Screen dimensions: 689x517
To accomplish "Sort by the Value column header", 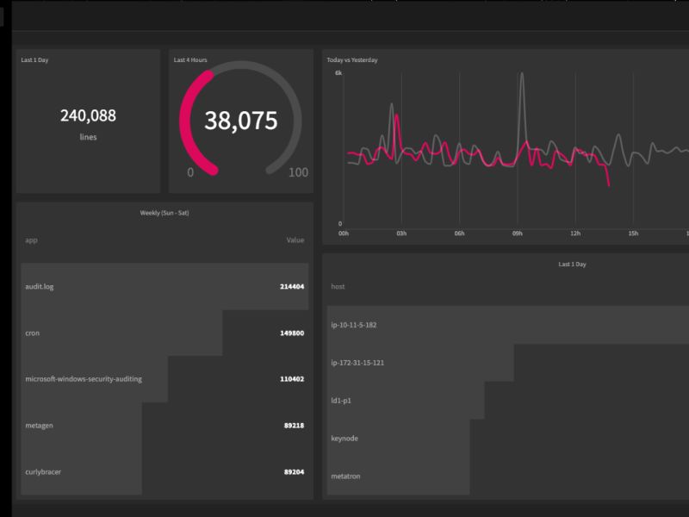I will (x=295, y=240).
